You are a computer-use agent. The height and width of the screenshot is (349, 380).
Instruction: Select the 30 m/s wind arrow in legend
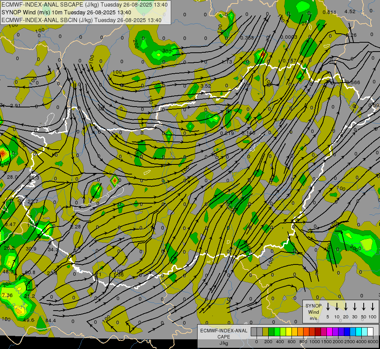pyautogui.click(x=355, y=307)
